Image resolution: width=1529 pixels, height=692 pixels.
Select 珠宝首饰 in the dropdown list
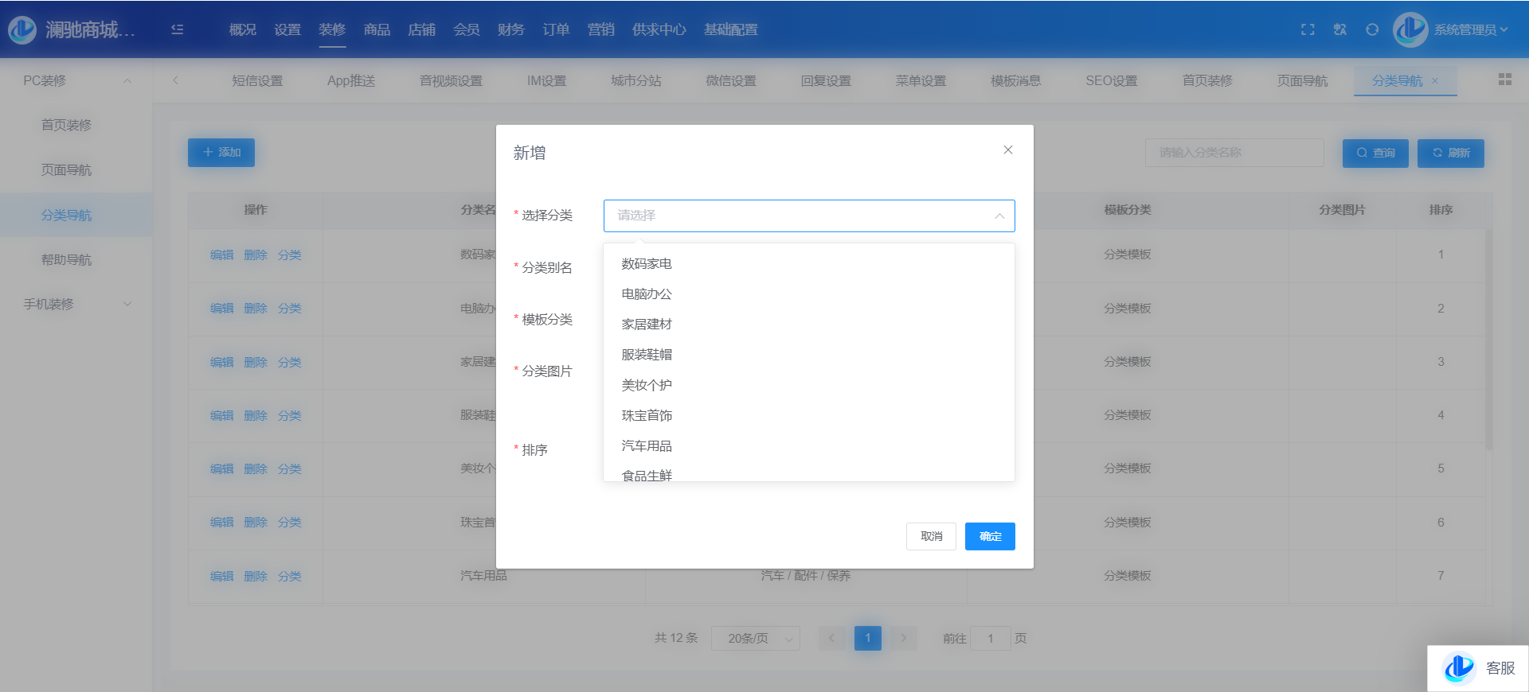(647, 416)
